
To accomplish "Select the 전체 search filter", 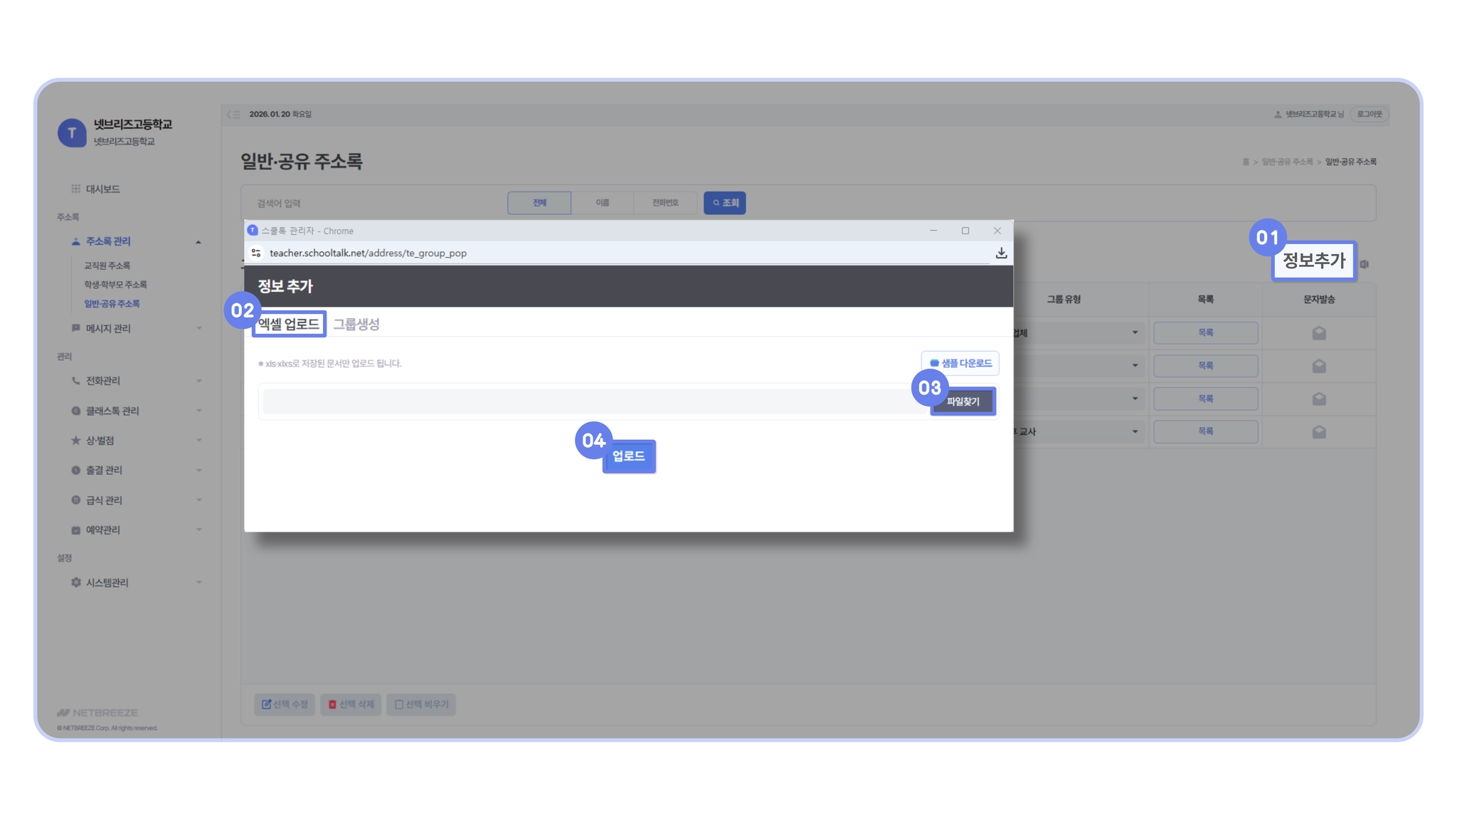I will point(539,204).
